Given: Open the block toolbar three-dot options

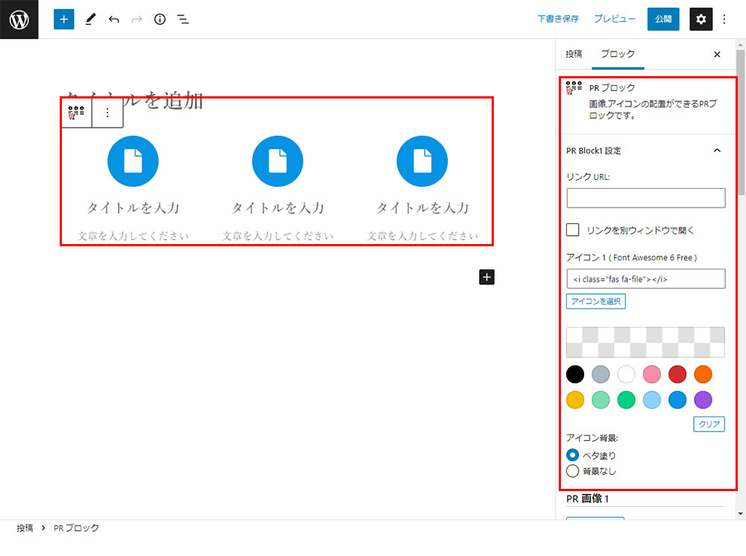Looking at the screenshot, I should pyautogui.click(x=107, y=113).
